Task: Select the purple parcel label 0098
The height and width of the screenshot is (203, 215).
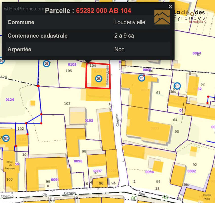Action: (78, 161)
